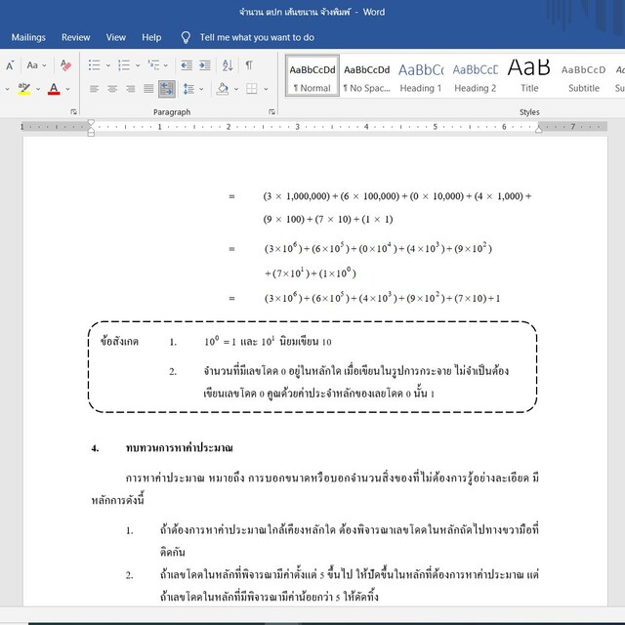
Task: Toggle the Thai Distributed alignment button
Action: (167, 89)
